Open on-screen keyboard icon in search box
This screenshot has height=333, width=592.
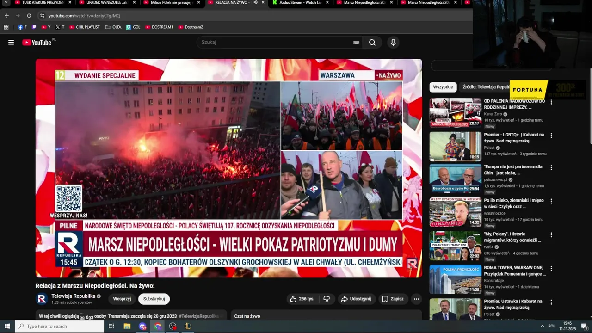(356, 43)
